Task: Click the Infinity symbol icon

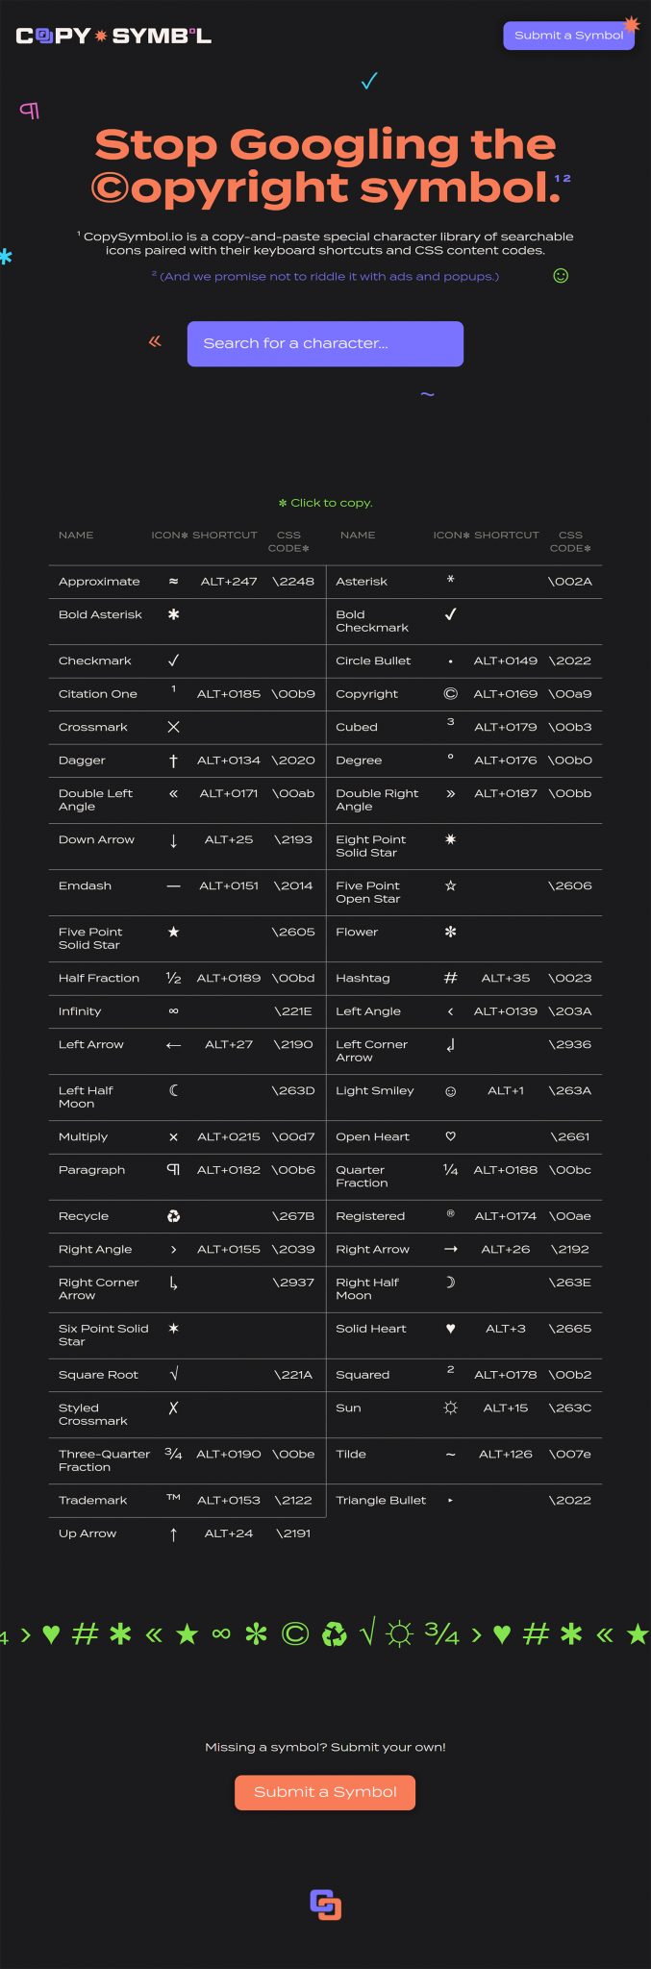Action: click(x=173, y=1011)
